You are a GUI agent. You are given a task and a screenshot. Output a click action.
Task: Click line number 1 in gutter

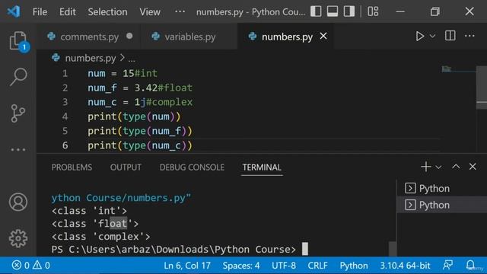tap(65, 73)
